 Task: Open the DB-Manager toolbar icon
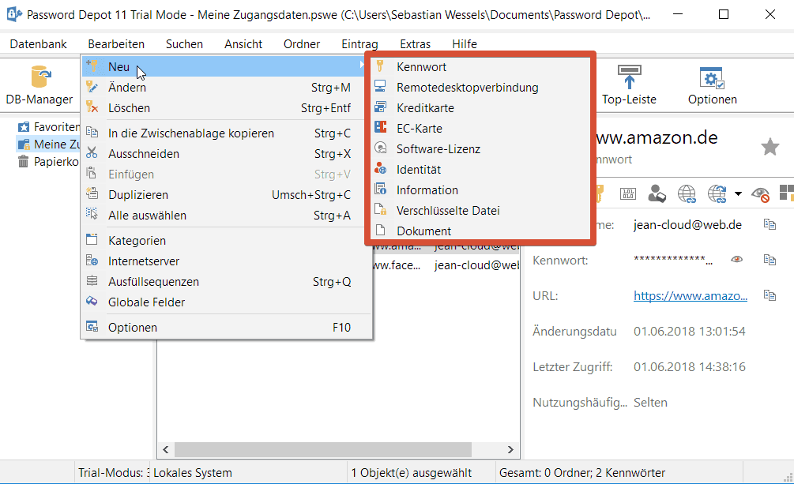(x=40, y=85)
